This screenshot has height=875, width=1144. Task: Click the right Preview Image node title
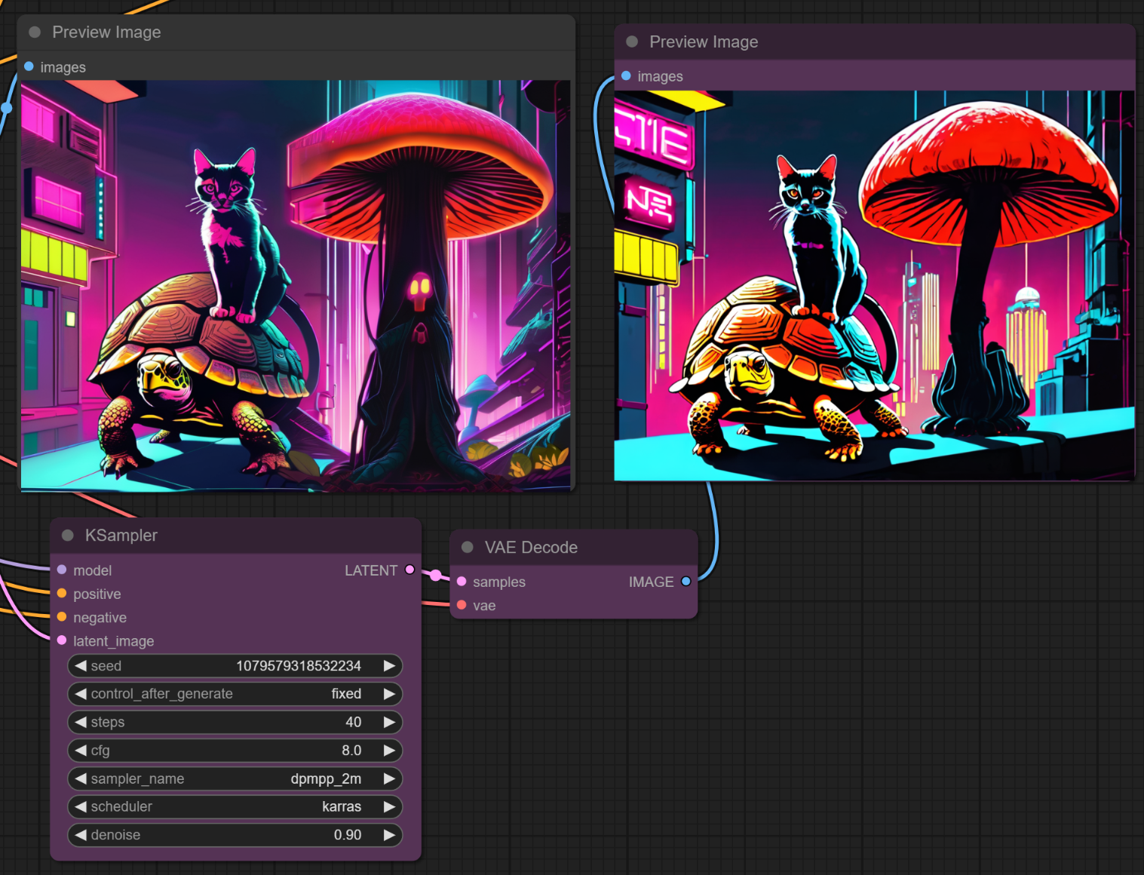coord(704,42)
